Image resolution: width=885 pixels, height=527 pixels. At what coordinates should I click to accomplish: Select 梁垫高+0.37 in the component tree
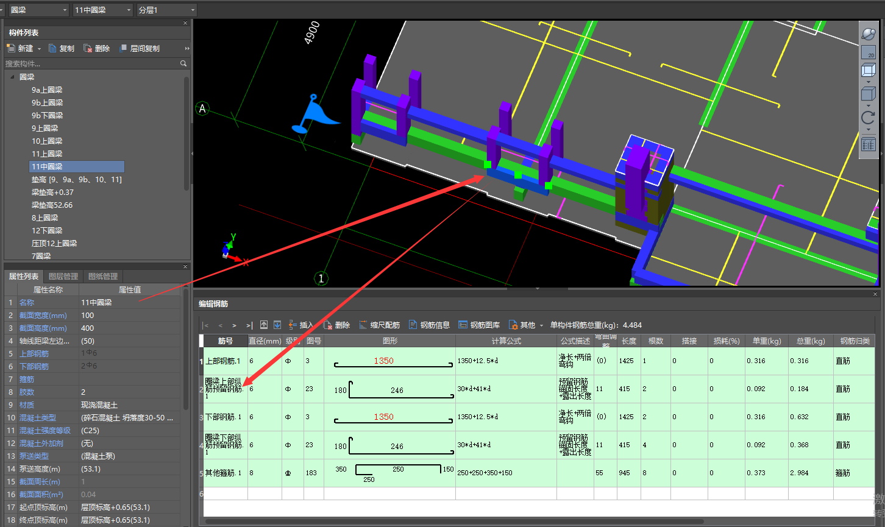click(x=52, y=193)
